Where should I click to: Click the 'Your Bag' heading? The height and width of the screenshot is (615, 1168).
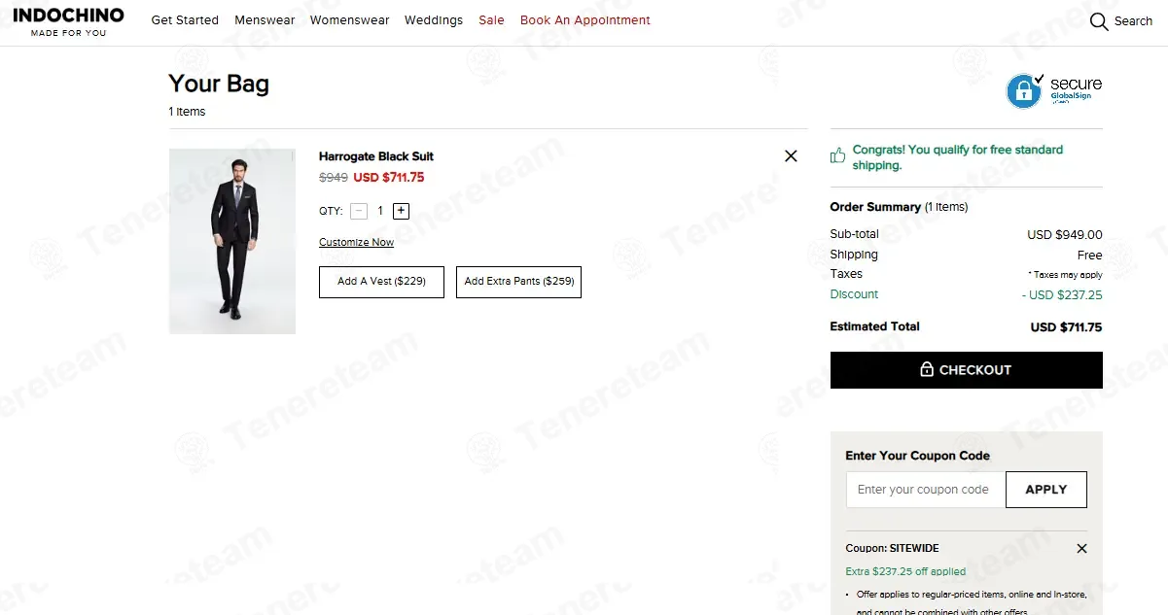point(219,85)
